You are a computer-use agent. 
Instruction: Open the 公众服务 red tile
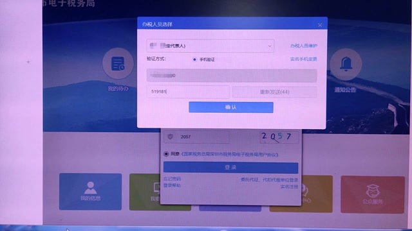pyautogui.click(x=373, y=194)
